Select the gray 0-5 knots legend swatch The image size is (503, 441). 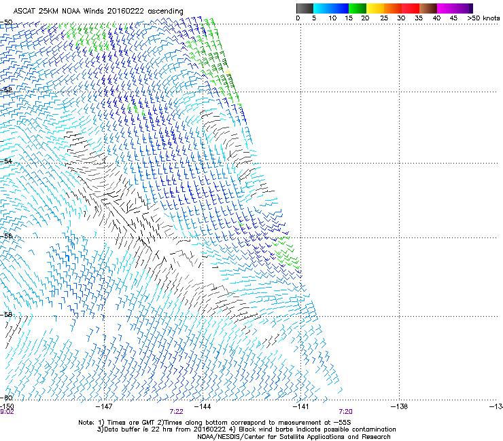(305, 8)
